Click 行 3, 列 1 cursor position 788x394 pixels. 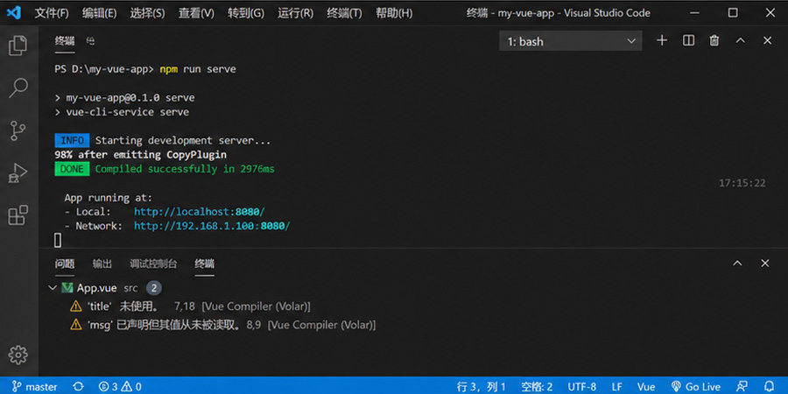click(481, 386)
